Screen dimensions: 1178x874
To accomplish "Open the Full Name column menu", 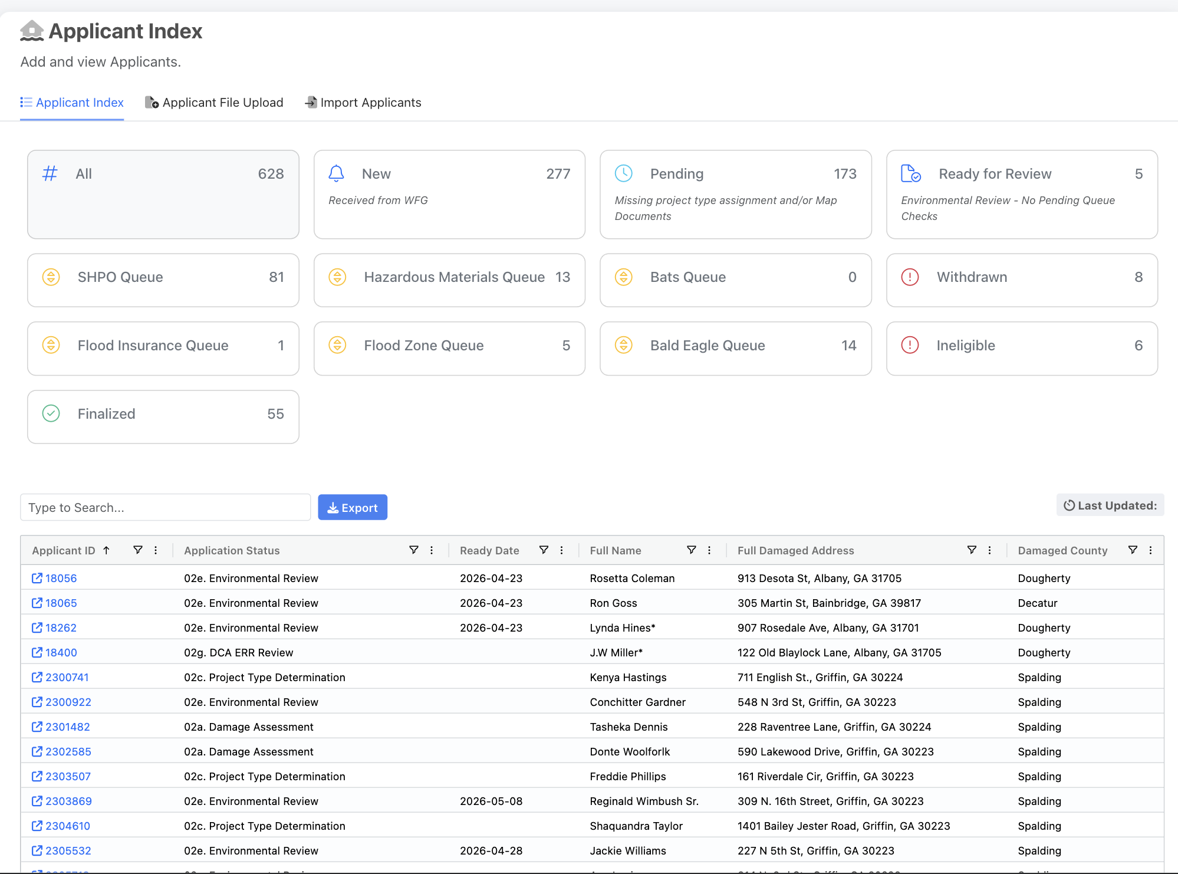I will click(x=709, y=550).
